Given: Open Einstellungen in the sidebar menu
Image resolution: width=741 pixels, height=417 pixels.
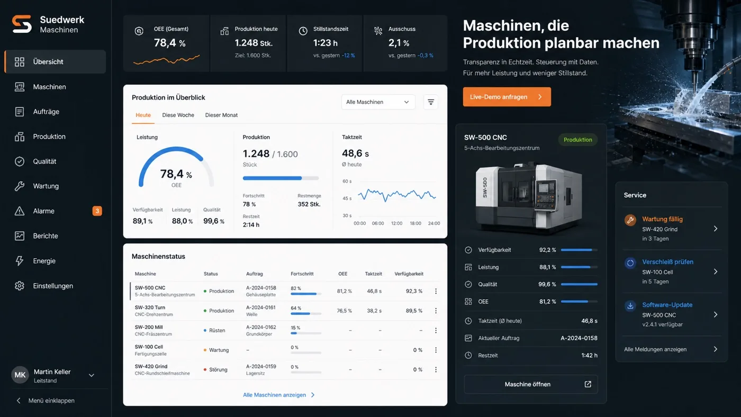Looking at the screenshot, I should point(55,286).
